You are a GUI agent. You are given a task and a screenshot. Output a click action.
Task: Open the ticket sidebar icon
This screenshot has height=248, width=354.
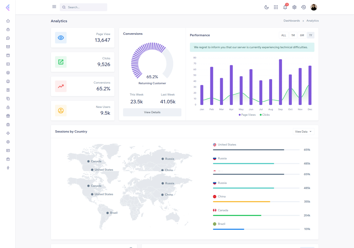[x=8, y=64]
